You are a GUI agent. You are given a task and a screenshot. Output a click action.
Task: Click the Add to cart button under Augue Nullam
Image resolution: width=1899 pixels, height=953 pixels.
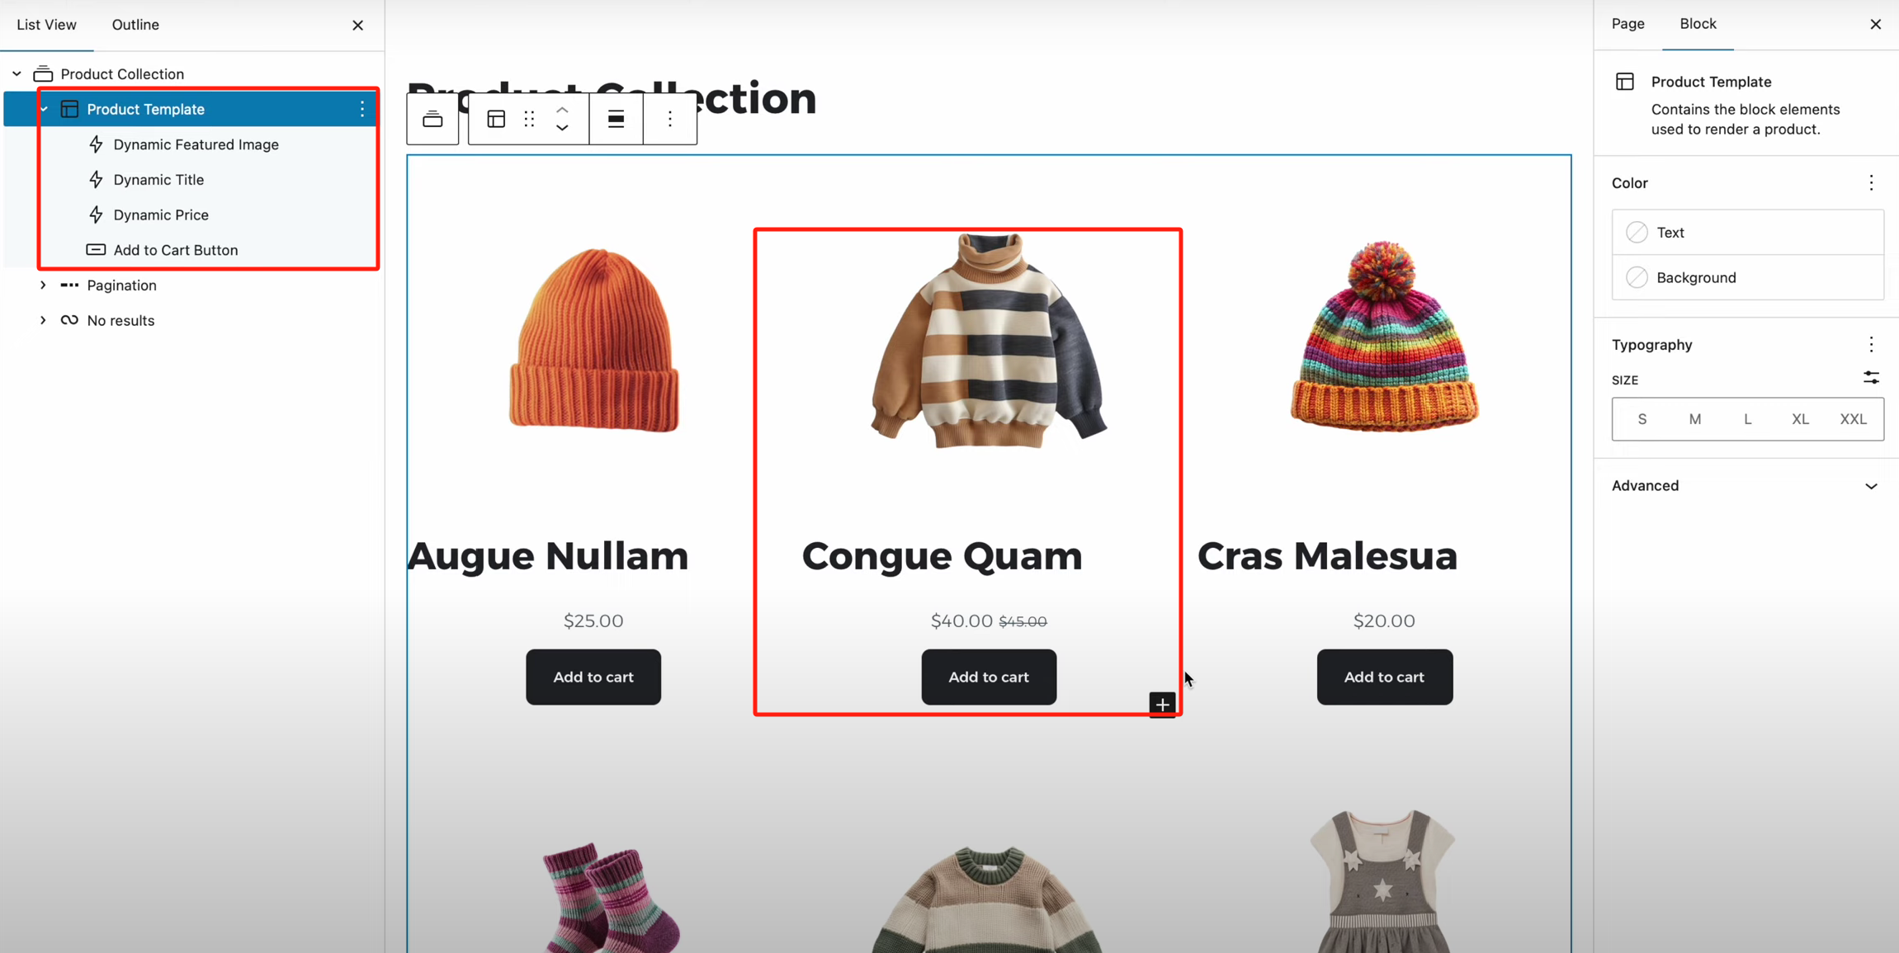[x=593, y=677]
